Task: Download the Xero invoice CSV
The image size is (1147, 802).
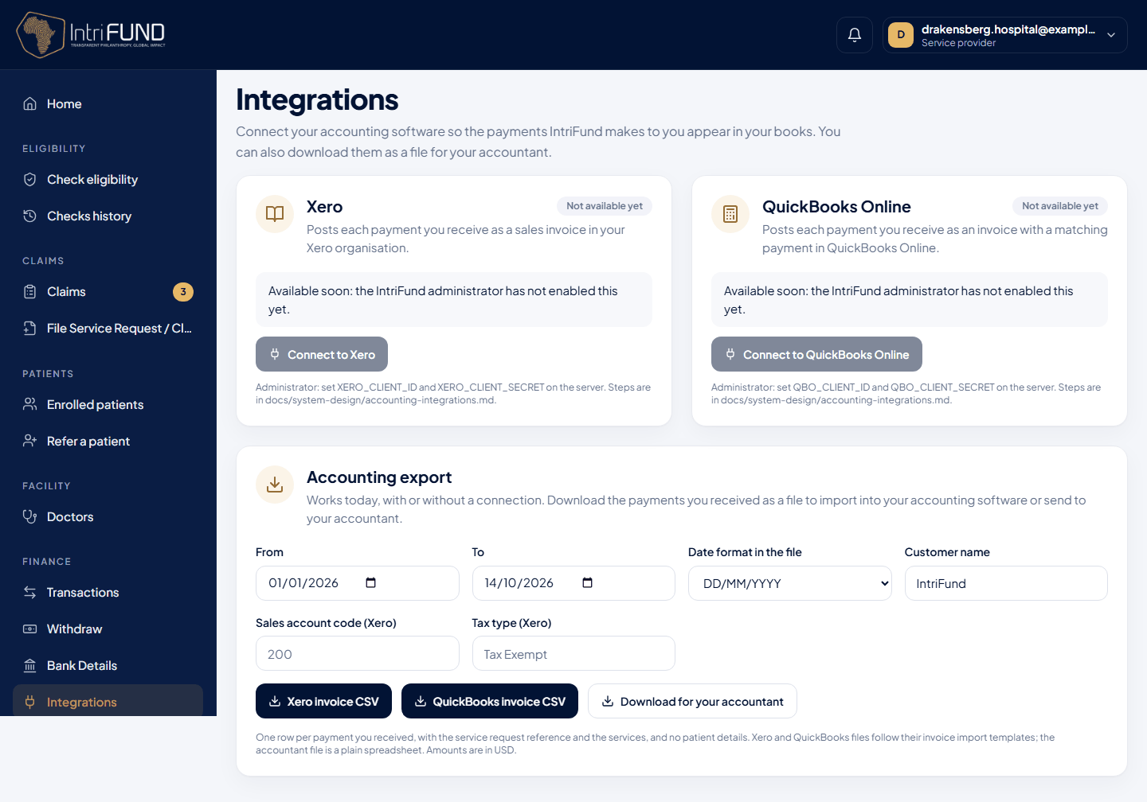Action: click(x=323, y=701)
